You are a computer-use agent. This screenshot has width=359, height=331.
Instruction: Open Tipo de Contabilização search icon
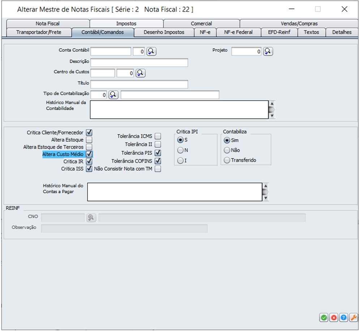113,95
